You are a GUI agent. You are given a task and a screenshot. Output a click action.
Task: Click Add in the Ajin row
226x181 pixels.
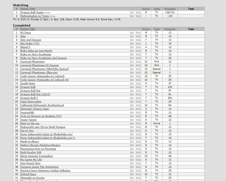(131, 36)
